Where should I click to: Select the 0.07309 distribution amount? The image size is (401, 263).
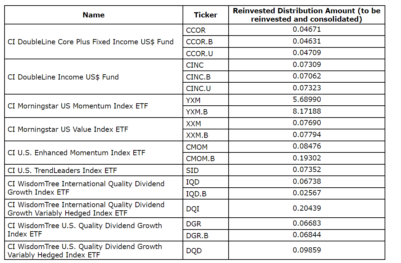306,65
